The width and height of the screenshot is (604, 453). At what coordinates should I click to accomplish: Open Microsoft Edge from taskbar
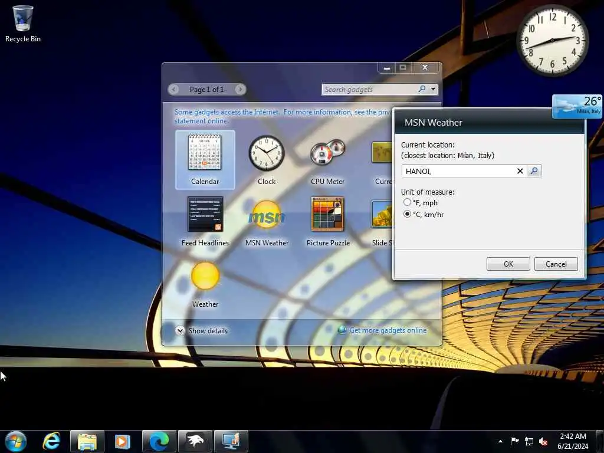click(x=159, y=441)
